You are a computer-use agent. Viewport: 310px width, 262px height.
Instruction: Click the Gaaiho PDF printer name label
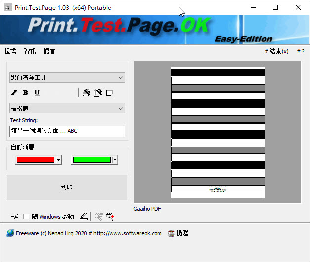(147, 209)
